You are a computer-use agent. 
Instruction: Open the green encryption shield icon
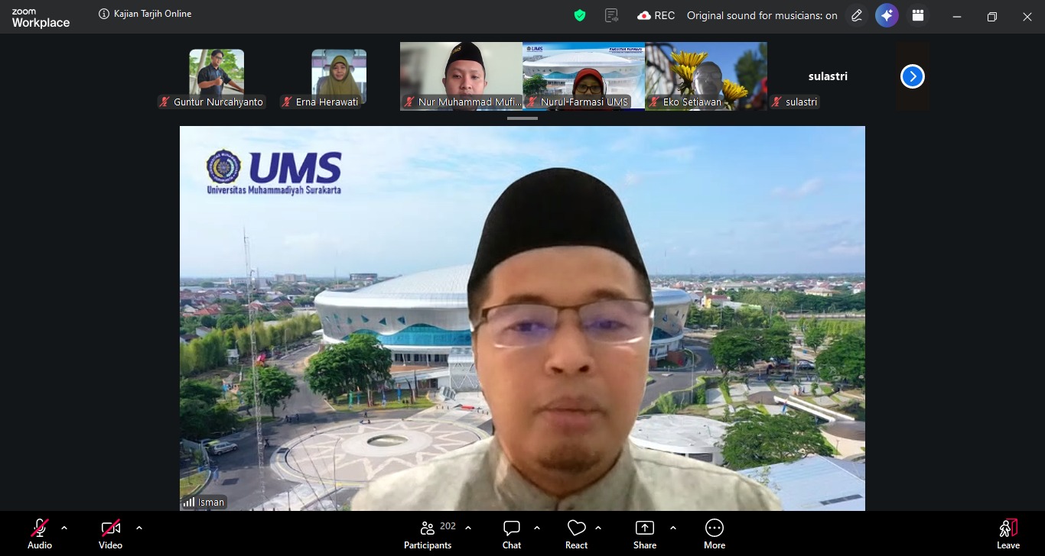tap(580, 15)
